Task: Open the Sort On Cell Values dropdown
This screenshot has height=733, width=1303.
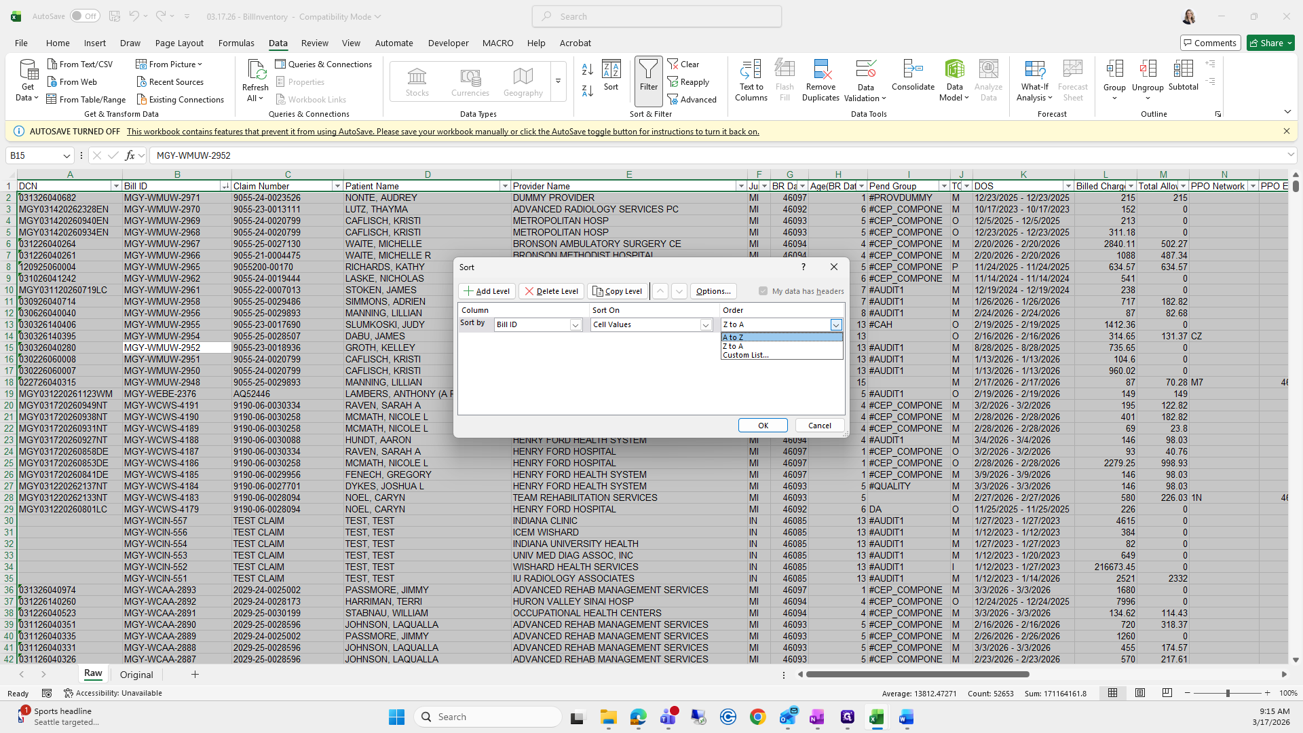Action: click(706, 325)
